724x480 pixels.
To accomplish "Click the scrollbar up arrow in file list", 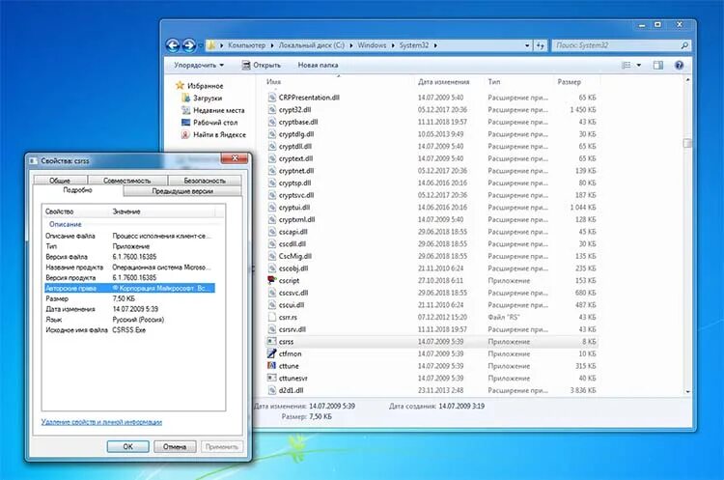I will 687,80.
